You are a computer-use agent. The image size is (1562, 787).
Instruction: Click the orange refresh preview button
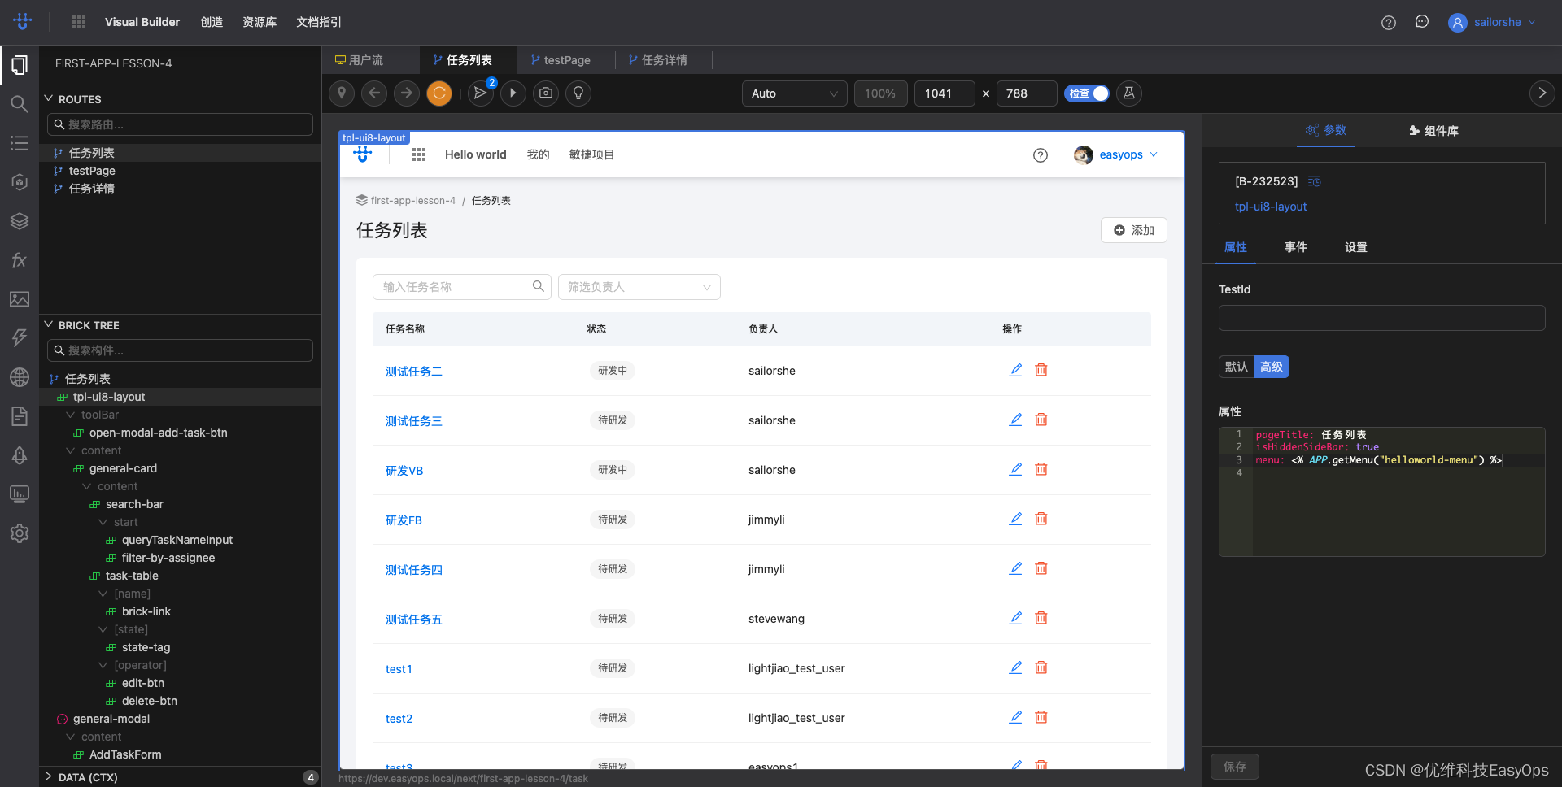click(439, 93)
